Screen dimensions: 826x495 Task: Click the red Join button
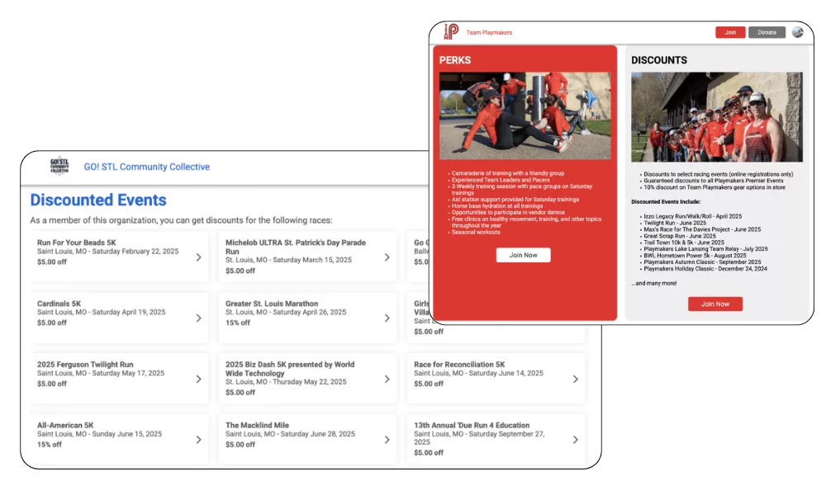(730, 33)
